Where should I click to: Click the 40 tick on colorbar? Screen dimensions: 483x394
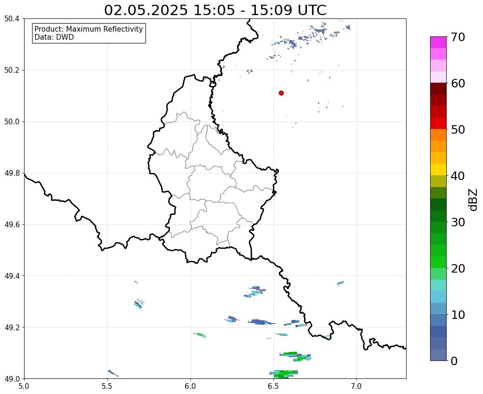[458, 176]
